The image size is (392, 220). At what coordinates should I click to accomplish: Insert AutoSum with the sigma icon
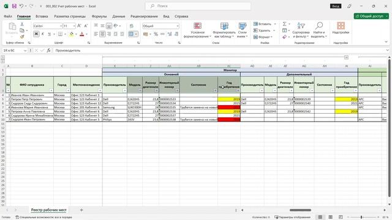(x=284, y=24)
